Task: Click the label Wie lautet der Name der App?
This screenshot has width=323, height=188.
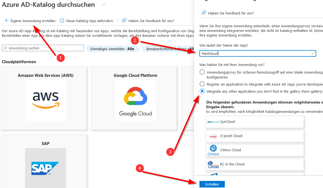Action: [224, 46]
